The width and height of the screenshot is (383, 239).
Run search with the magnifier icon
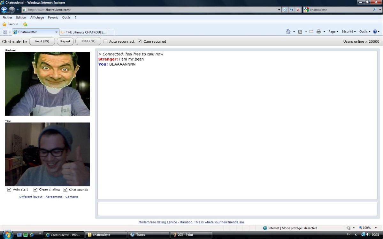(375, 10)
